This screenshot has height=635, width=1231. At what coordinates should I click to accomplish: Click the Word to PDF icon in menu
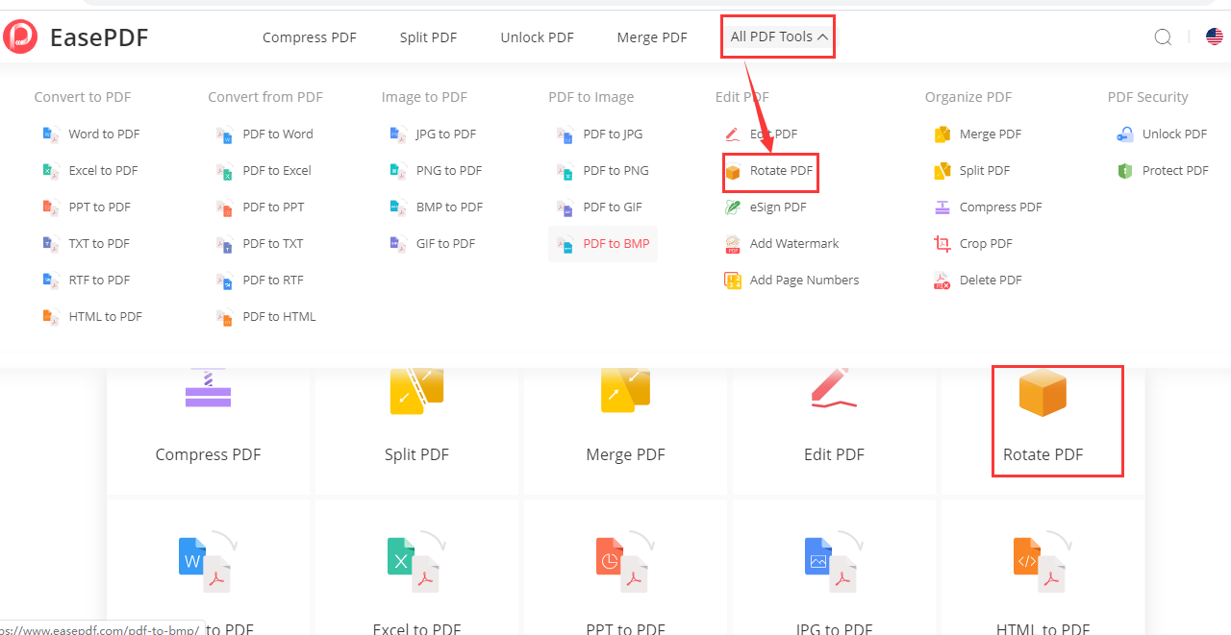pyautogui.click(x=51, y=134)
